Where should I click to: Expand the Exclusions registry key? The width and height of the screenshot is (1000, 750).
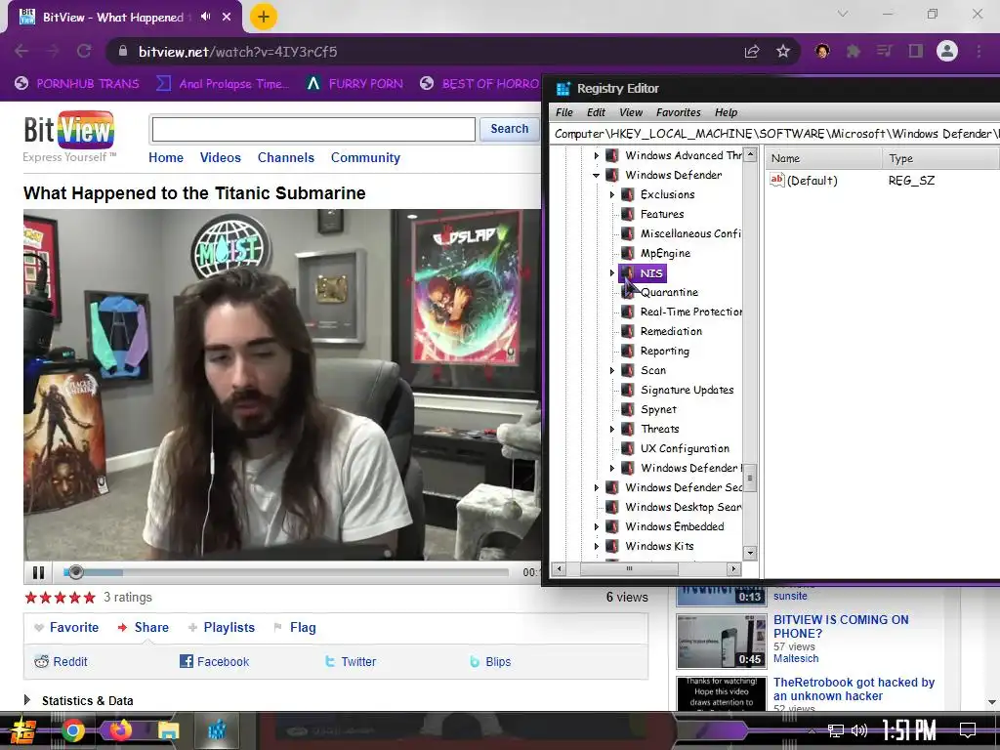[611, 194]
